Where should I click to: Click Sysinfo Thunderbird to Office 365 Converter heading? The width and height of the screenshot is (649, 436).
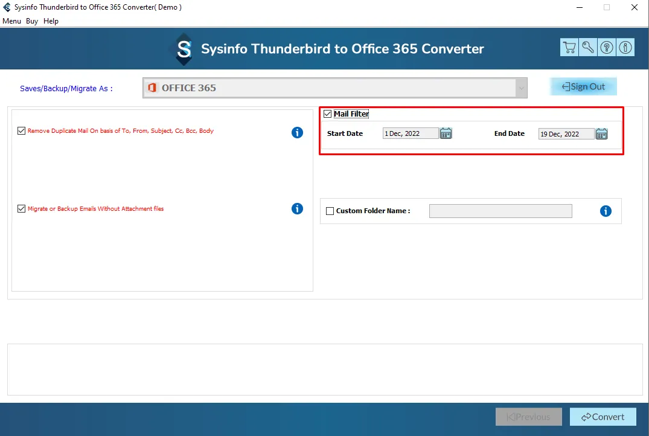coord(342,49)
